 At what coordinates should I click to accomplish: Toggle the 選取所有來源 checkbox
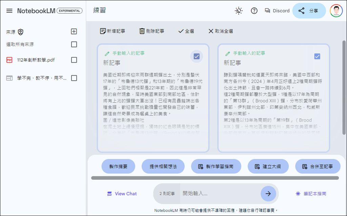tap(74, 44)
